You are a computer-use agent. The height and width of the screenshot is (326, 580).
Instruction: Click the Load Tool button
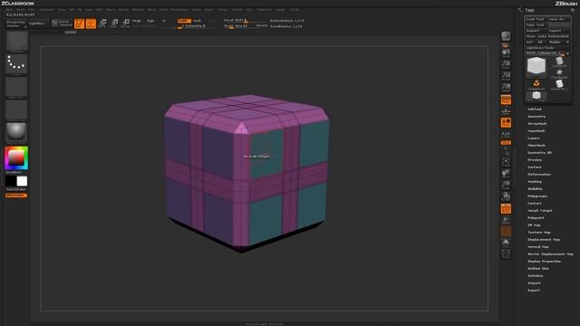coord(536,19)
